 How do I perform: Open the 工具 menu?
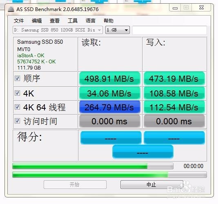[x=73, y=21]
